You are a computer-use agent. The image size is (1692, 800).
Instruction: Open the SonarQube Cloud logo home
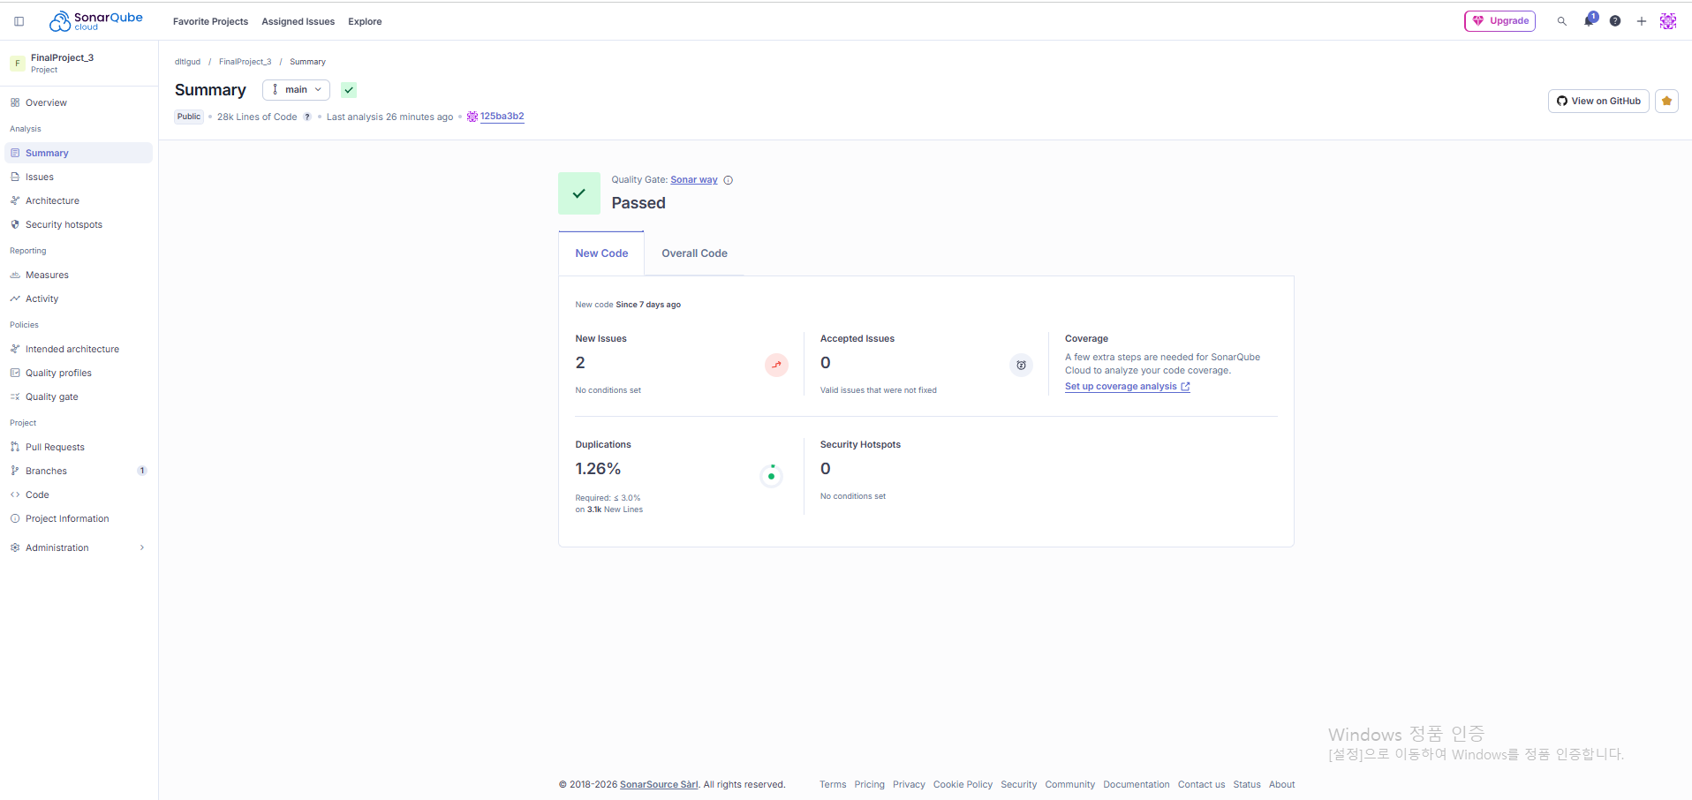tap(95, 21)
